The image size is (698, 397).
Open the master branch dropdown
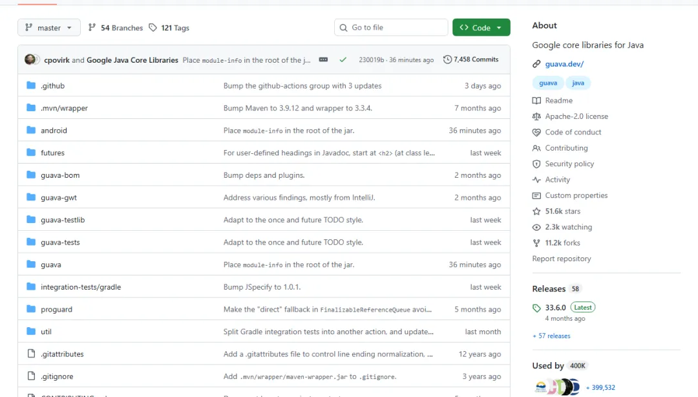click(49, 28)
